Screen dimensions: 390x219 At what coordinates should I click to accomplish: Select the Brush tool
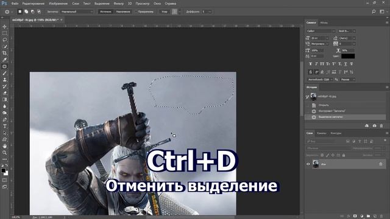(4, 73)
